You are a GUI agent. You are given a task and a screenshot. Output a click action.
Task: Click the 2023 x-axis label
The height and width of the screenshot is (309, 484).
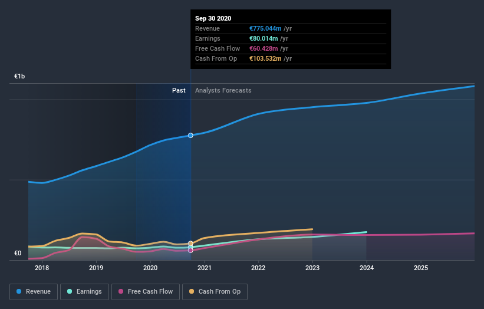coord(312,268)
